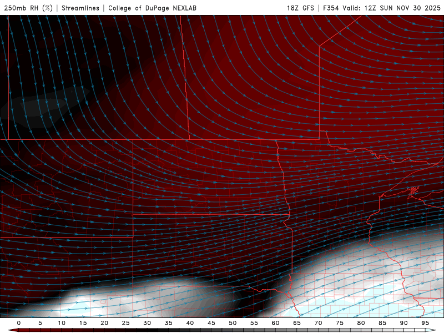Click the '35' colorbar scale label
This screenshot has width=444, height=333.
point(169,323)
